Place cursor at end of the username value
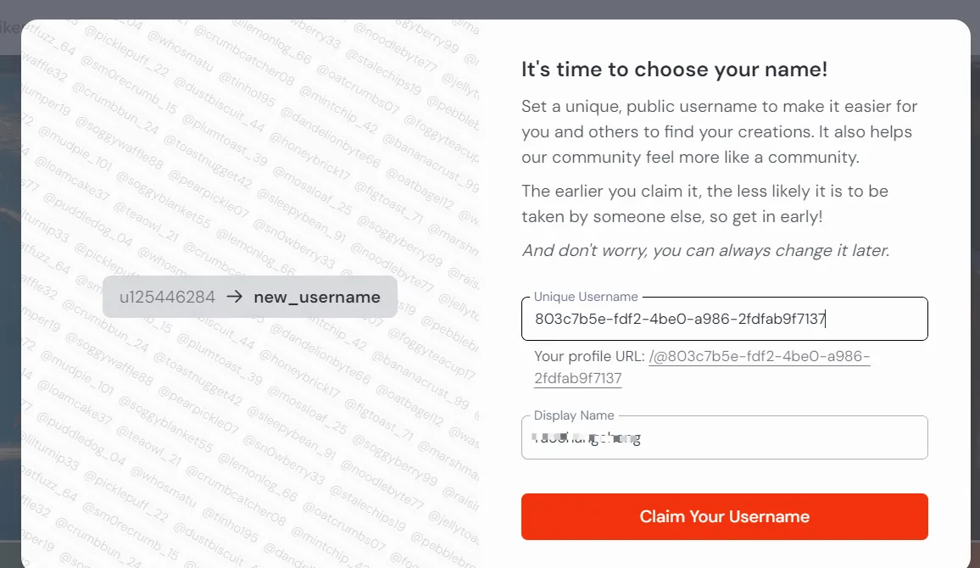Viewport: 980px width, 568px height. (827, 319)
